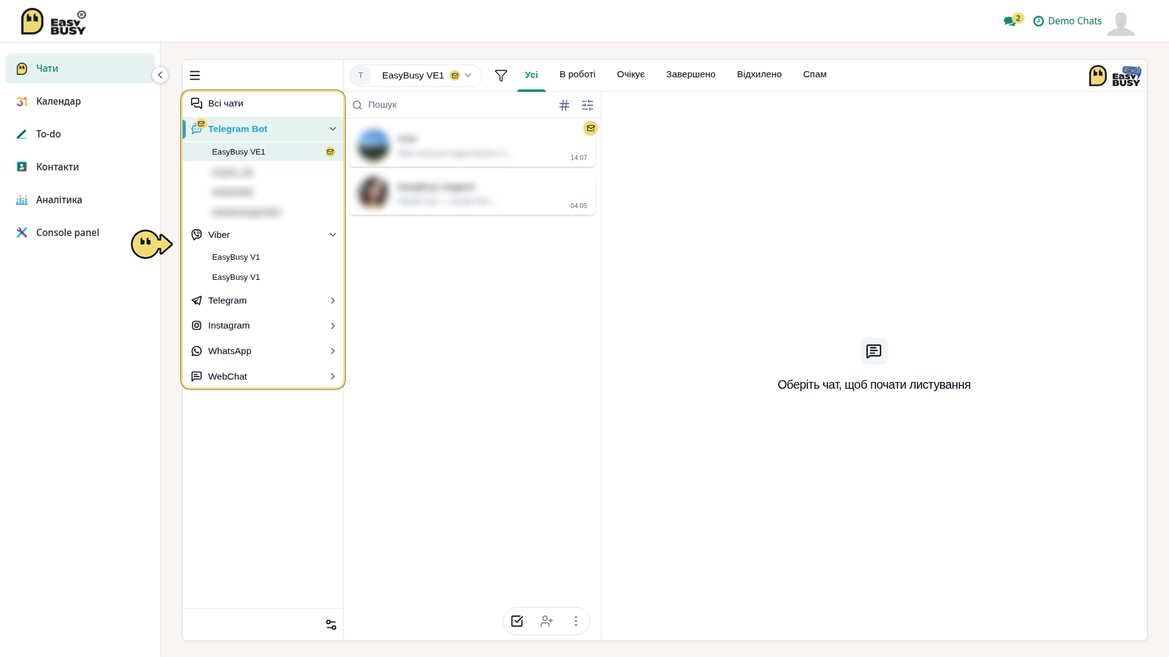
Task: Click the user avatar in header
Action: [x=1121, y=23]
